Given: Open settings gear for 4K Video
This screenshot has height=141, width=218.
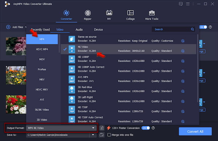Looking at the screenshot, I should tap(183, 51).
